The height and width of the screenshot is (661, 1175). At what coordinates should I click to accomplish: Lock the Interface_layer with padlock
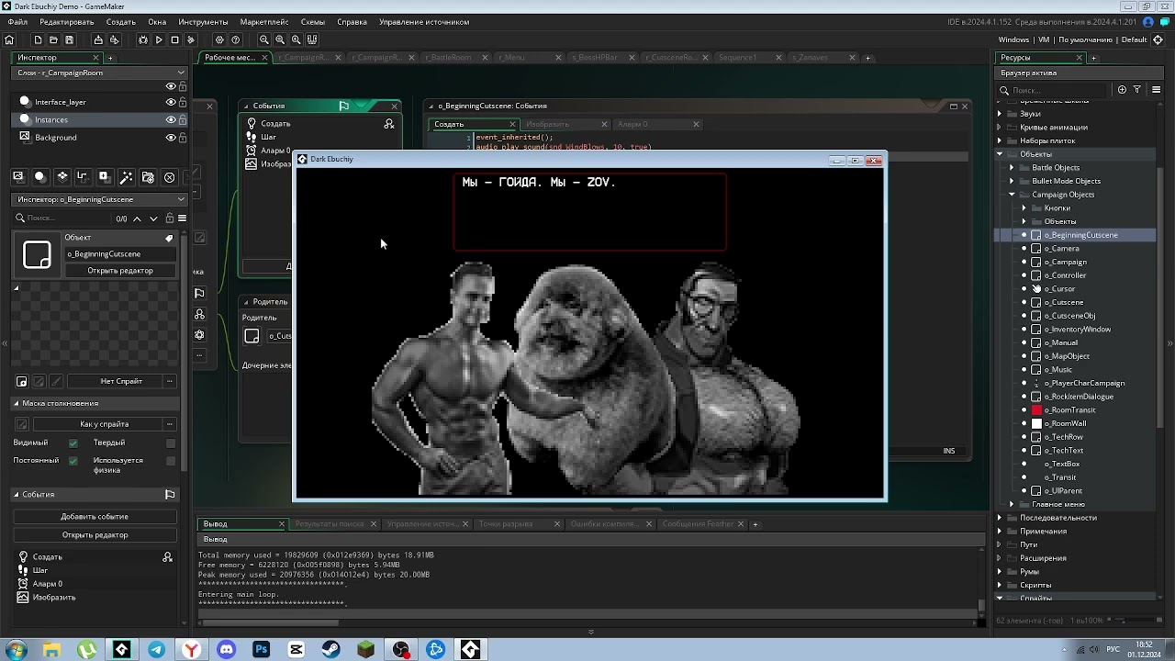(x=183, y=102)
